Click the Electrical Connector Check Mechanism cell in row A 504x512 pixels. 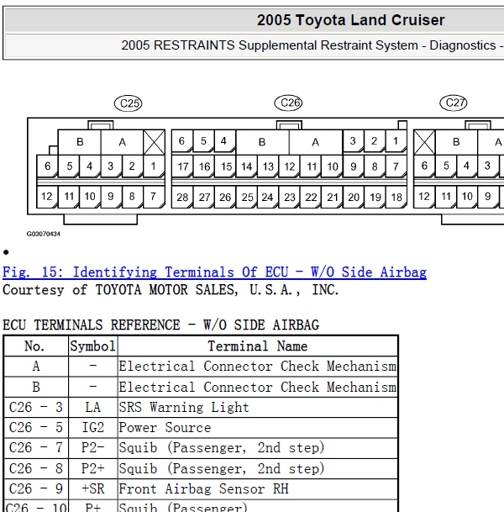pos(258,367)
